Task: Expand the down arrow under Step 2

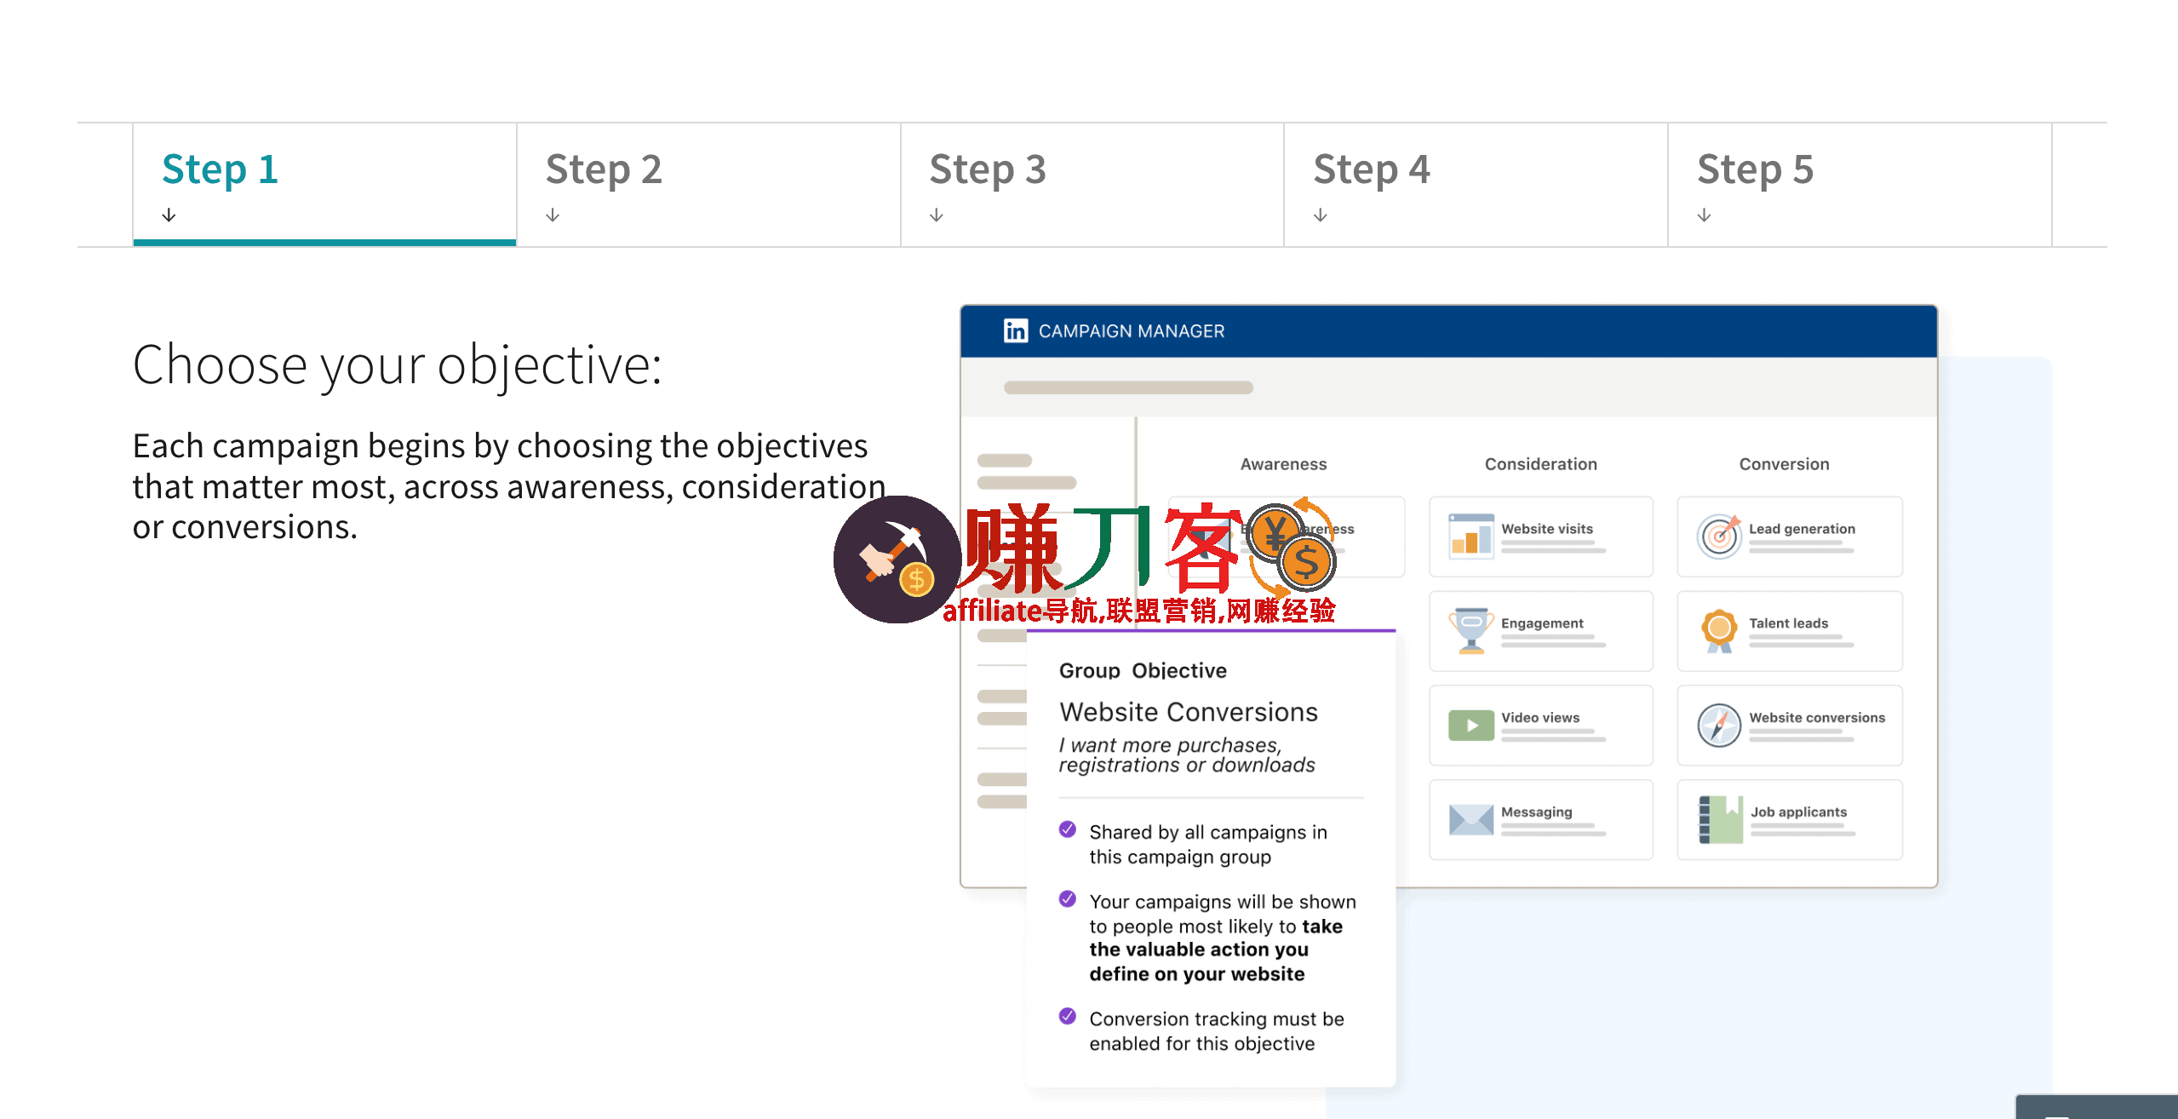Action: point(553,215)
